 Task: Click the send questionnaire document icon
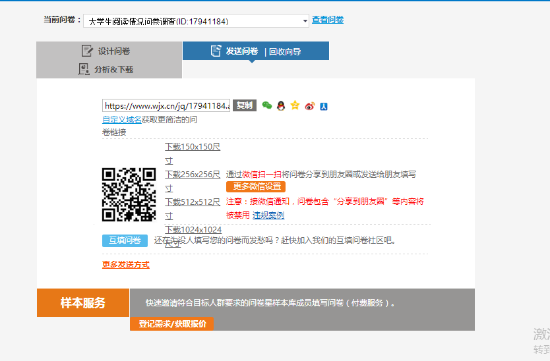(x=216, y=51)
